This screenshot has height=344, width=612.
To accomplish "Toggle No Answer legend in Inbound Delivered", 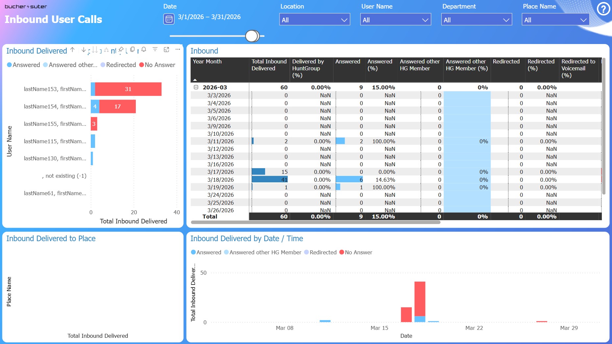I will [157, 65].
